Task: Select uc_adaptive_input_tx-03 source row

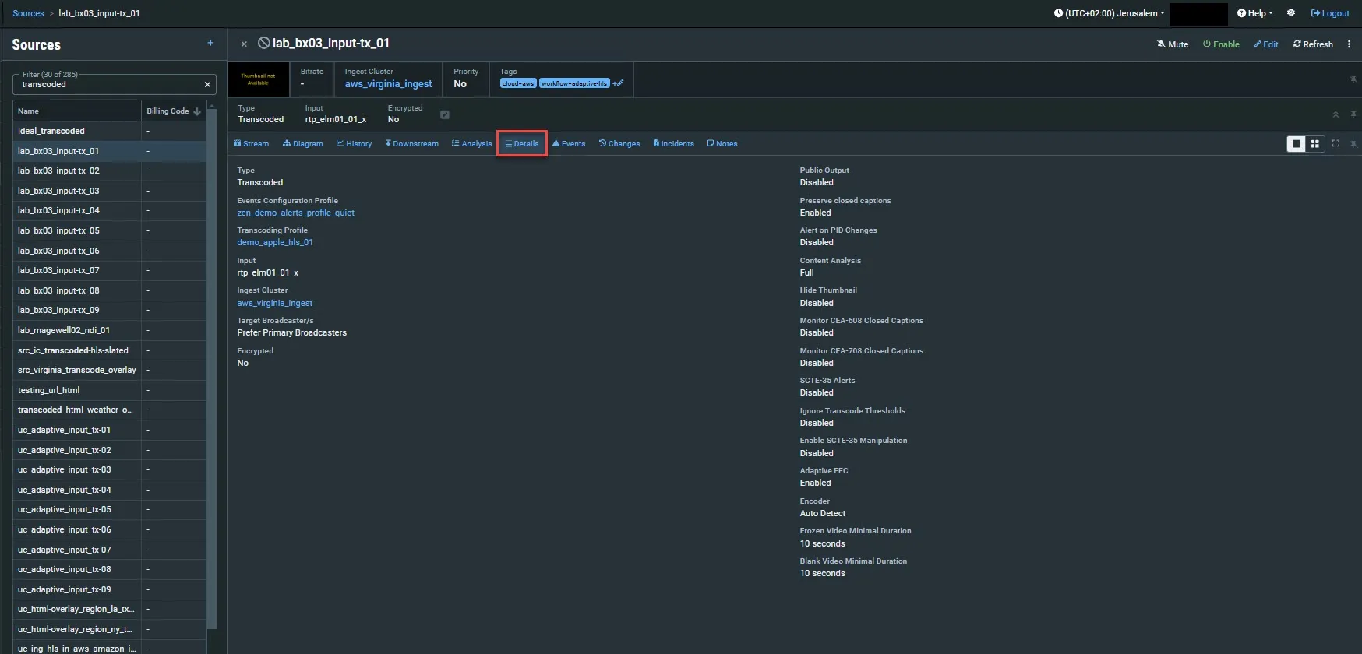Action: (110, 470)
